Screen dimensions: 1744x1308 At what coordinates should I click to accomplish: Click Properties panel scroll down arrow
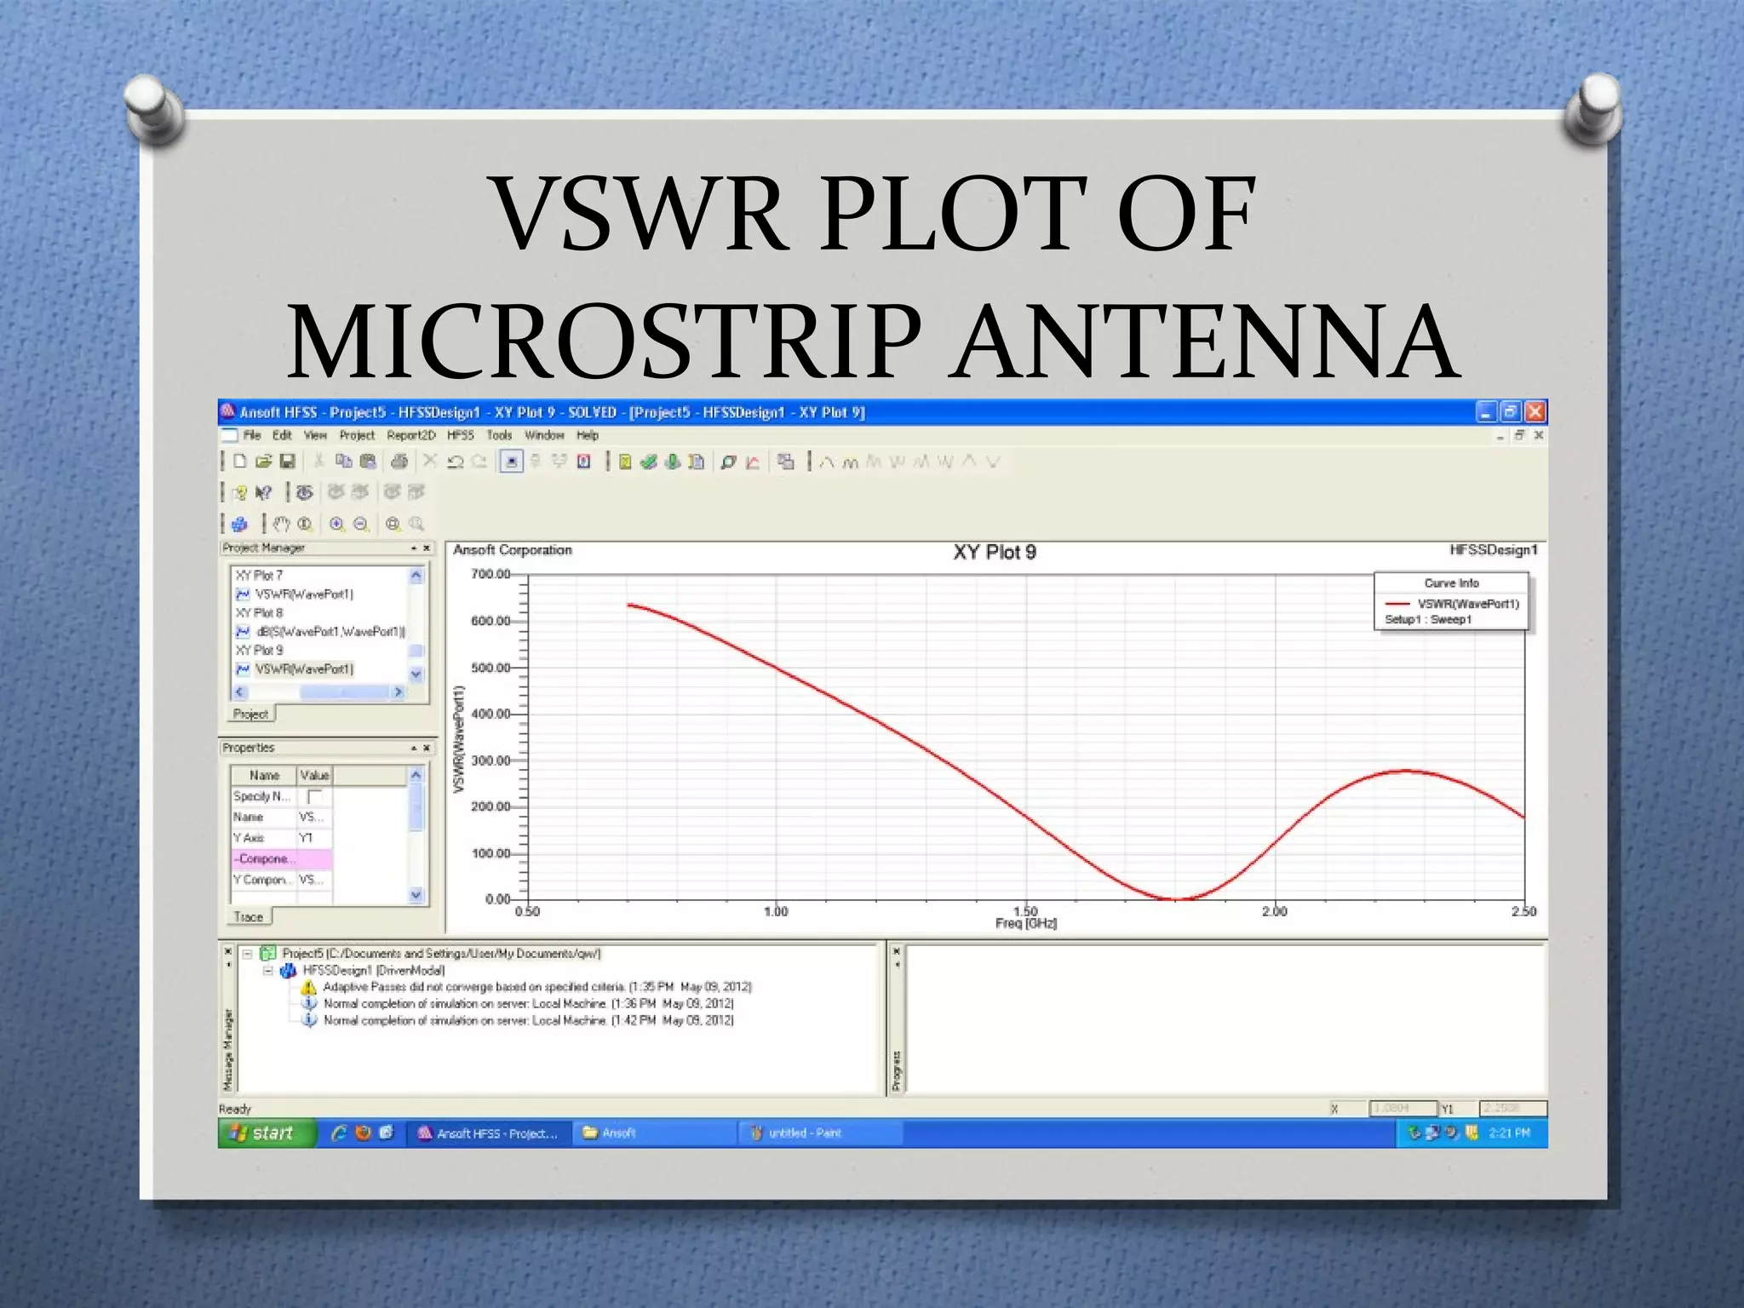point(416,894)
